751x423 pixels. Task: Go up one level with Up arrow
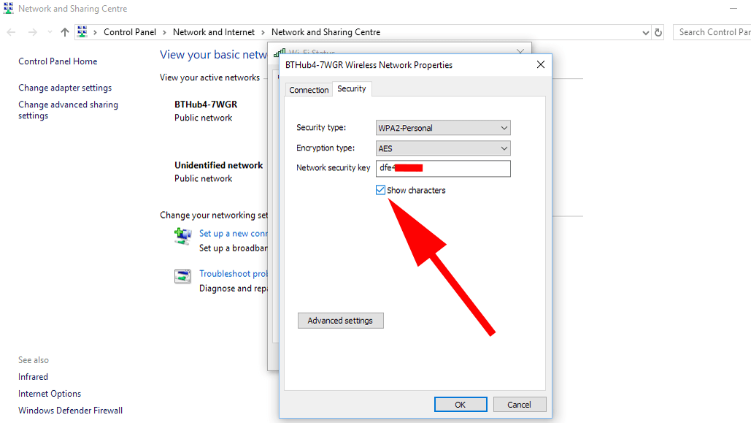[x=65, y=32]
